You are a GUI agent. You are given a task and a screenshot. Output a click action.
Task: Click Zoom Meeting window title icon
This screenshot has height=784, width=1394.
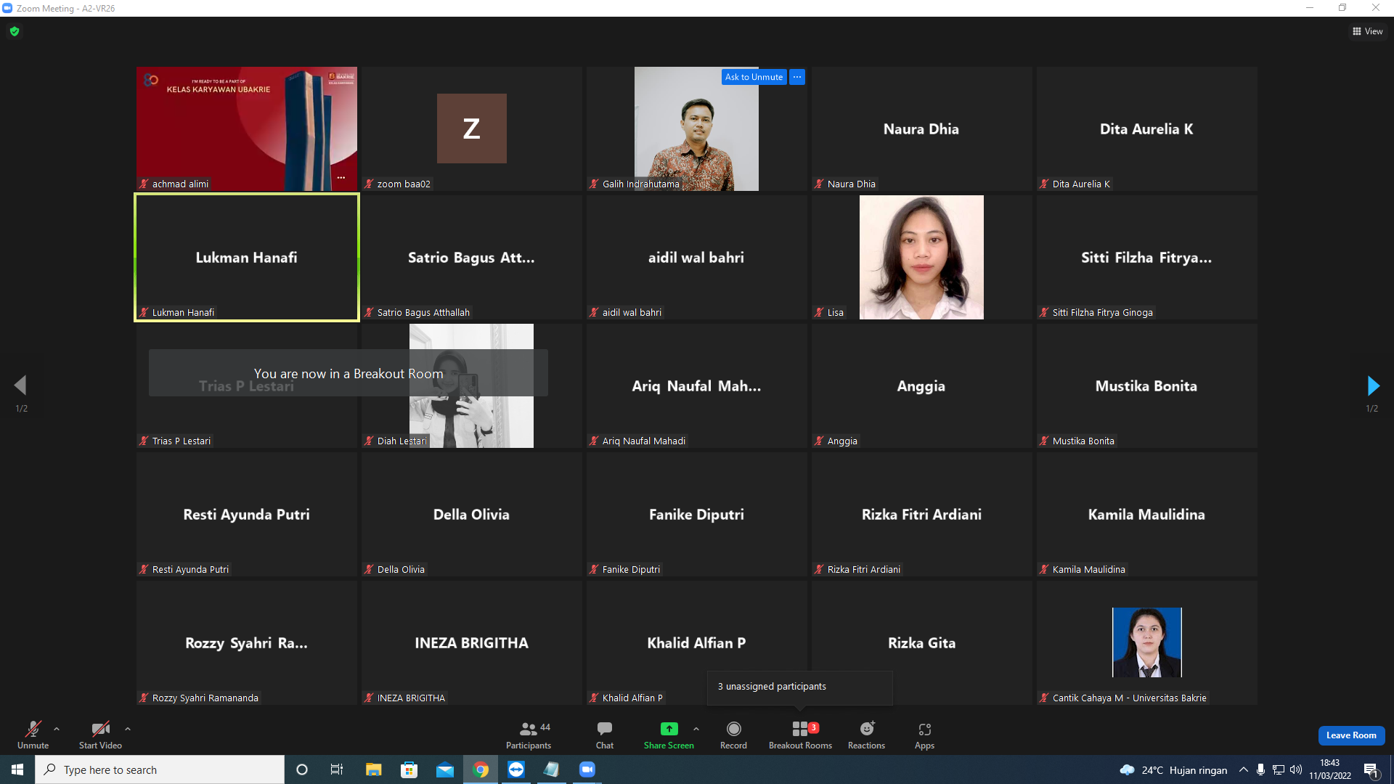[7, 8]
